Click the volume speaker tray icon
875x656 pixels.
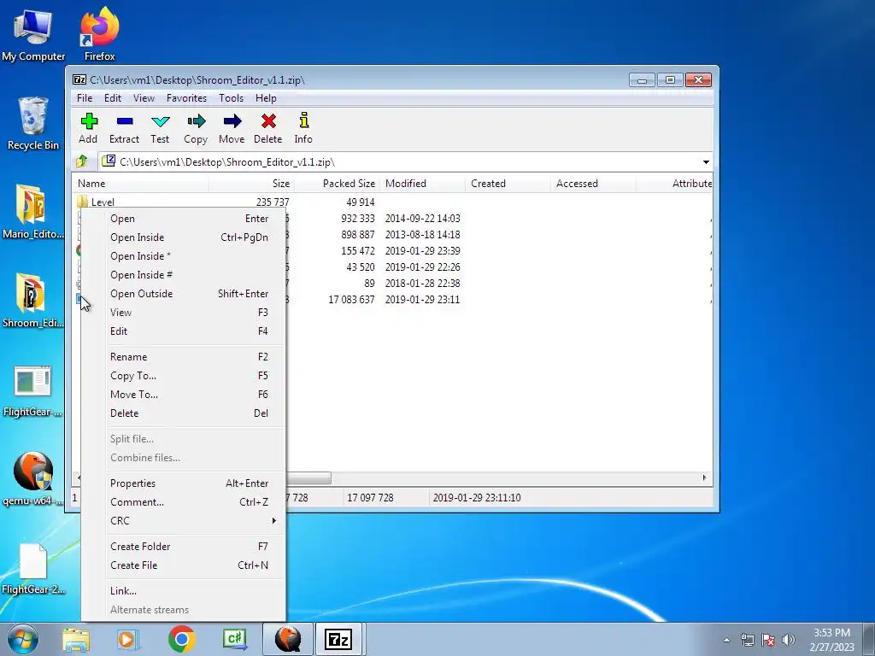click(x=789, y=640)
